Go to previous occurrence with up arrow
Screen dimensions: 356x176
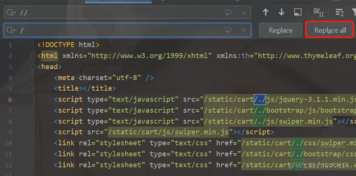coord(265,12)
